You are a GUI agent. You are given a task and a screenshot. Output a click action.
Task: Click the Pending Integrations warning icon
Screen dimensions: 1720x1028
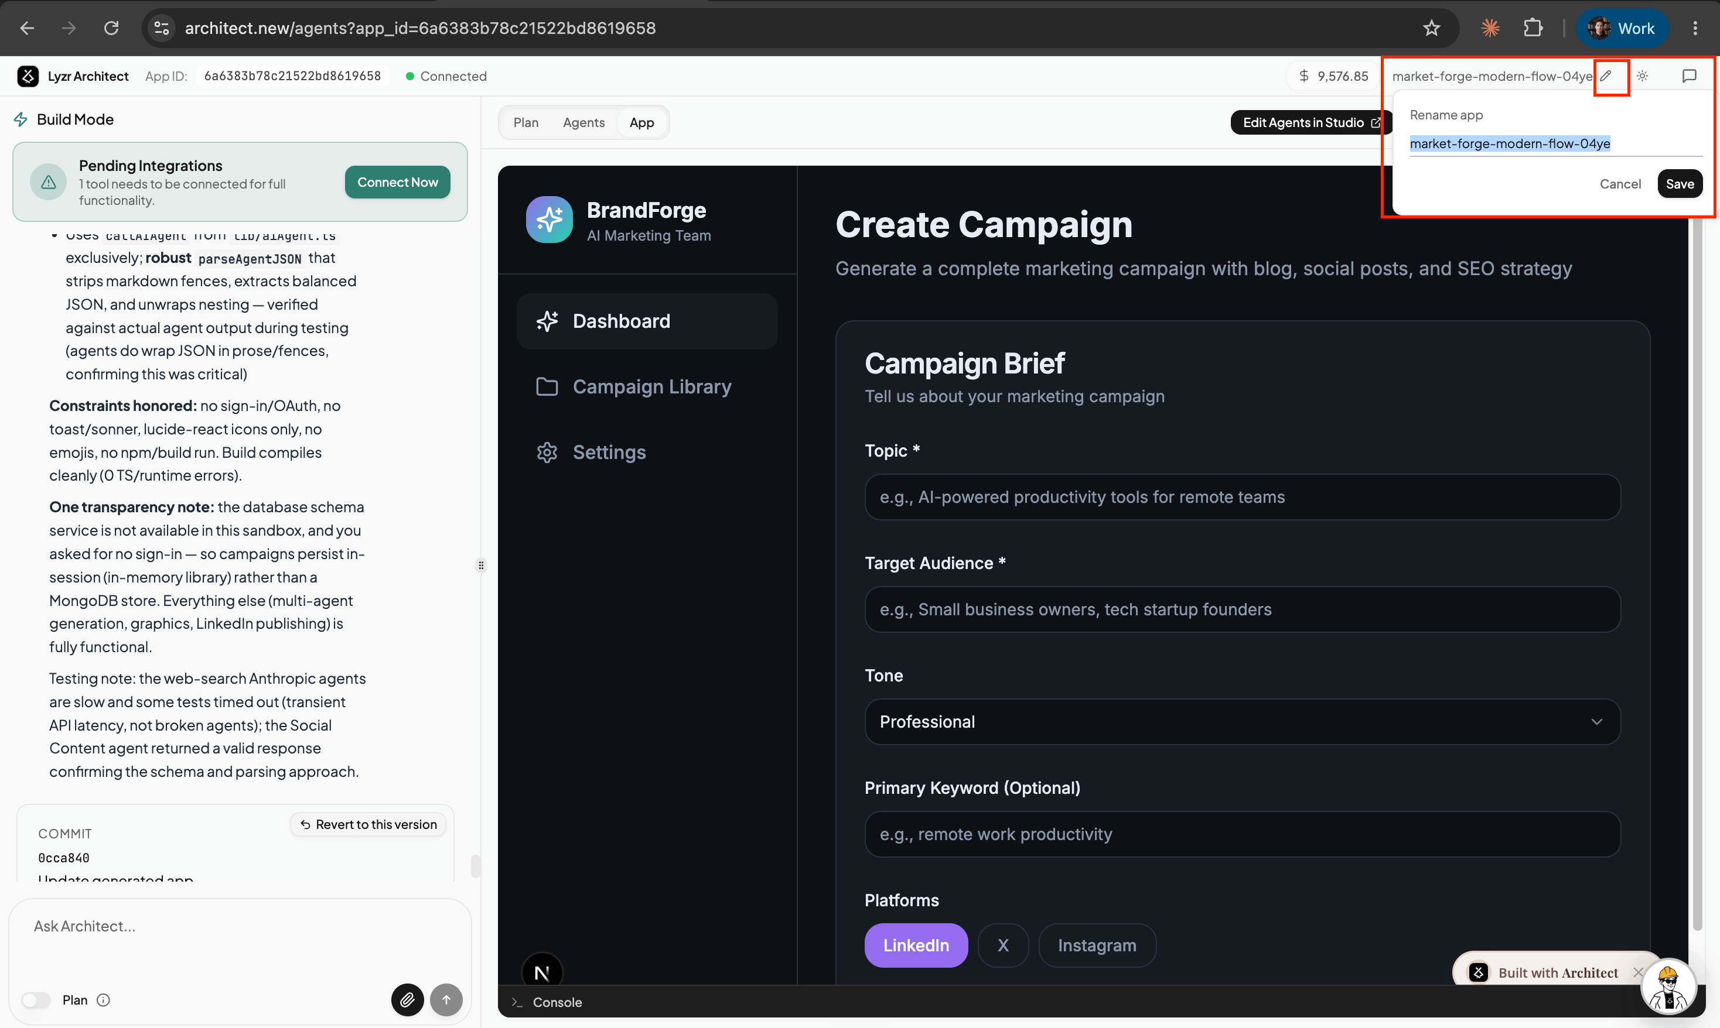click(x=49, y=182)
